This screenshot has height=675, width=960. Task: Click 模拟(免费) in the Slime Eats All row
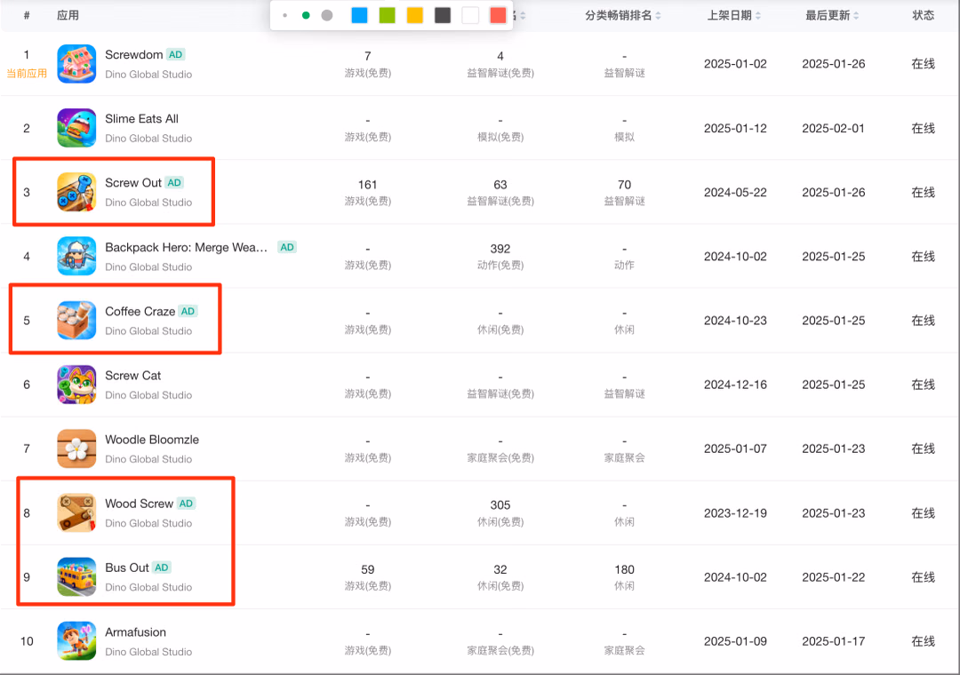click(x=500, y=137)
